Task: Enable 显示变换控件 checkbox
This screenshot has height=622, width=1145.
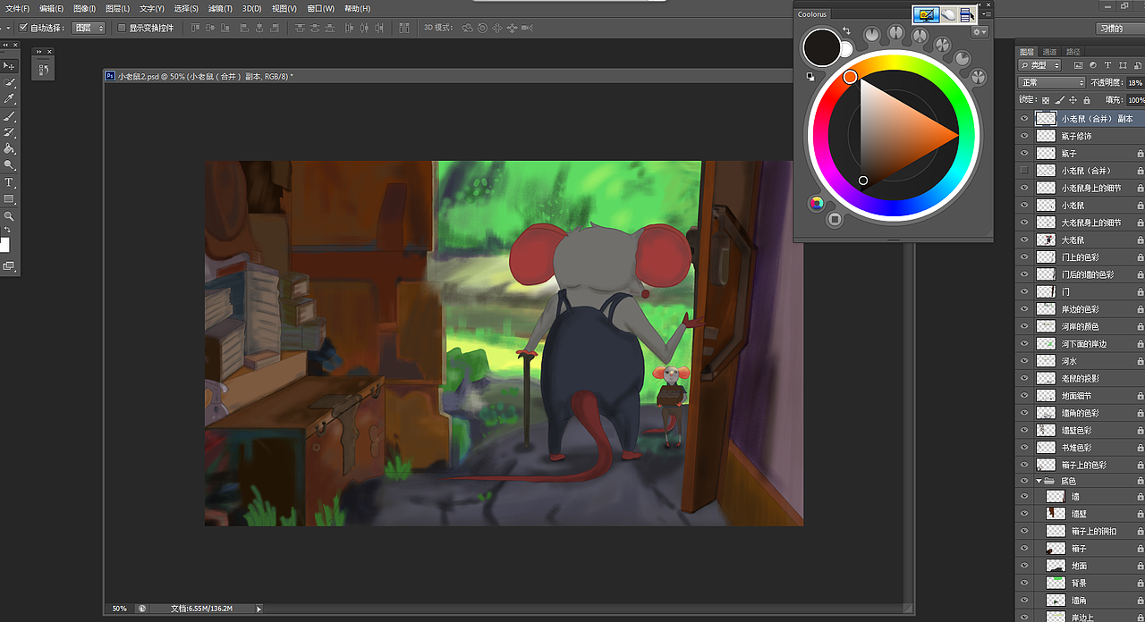Action: click(122, 28)
